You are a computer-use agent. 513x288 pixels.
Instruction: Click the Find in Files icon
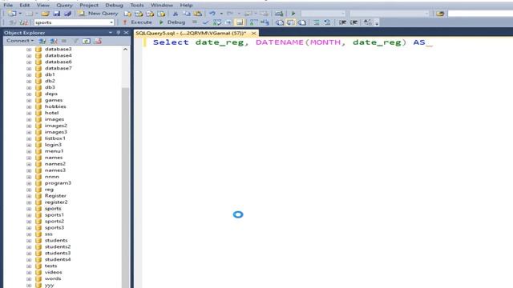click(x=440, y=14)
